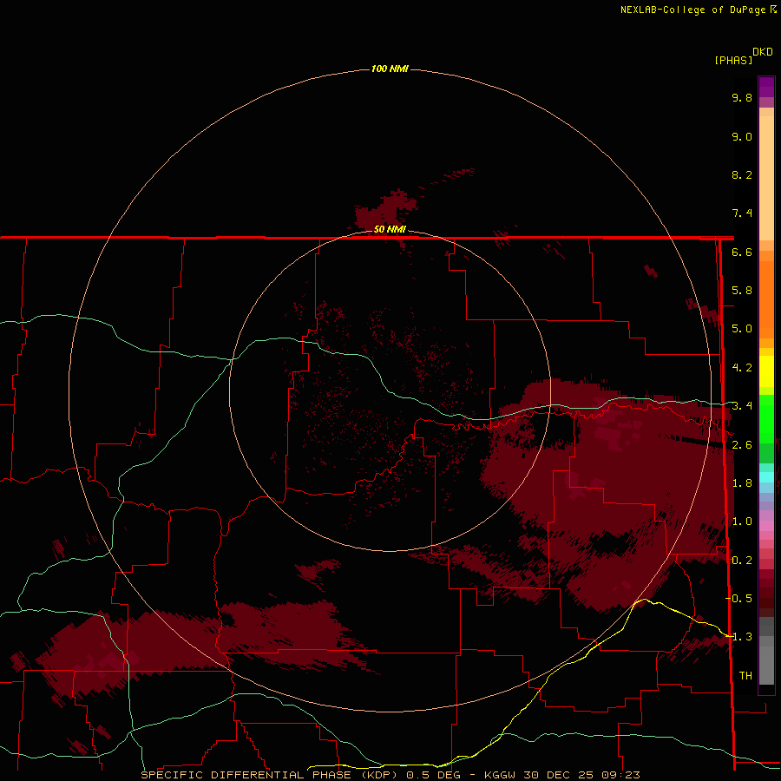This screenshot has width=781, height=781.
Task: Click the 7.4 legend value
Action: coord(742,213)
